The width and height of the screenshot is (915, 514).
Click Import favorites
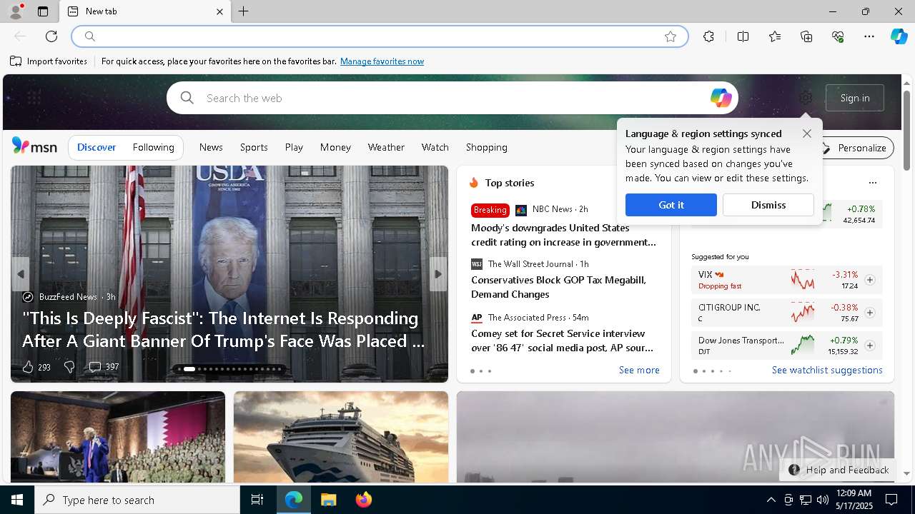click(x=49, y=61)
